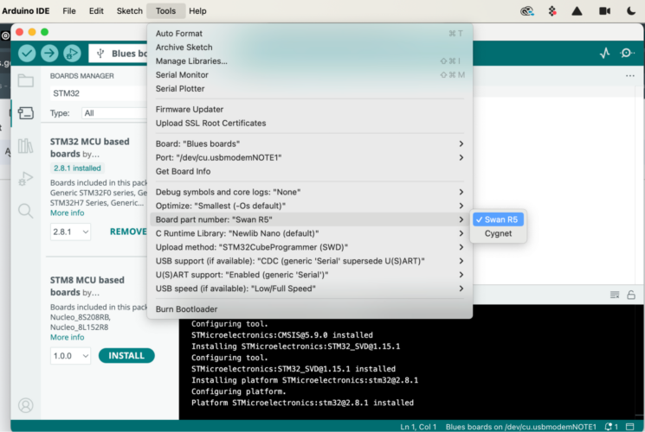Click INSTALL for STM8 MCU boards

click(126, 355)
